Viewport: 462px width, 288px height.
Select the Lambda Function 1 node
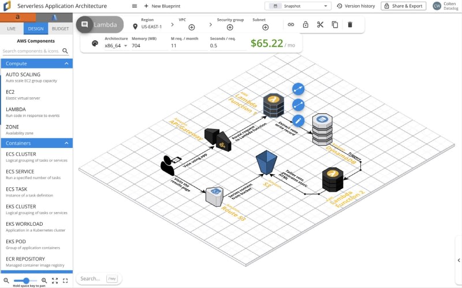click(x=273, y=105)
